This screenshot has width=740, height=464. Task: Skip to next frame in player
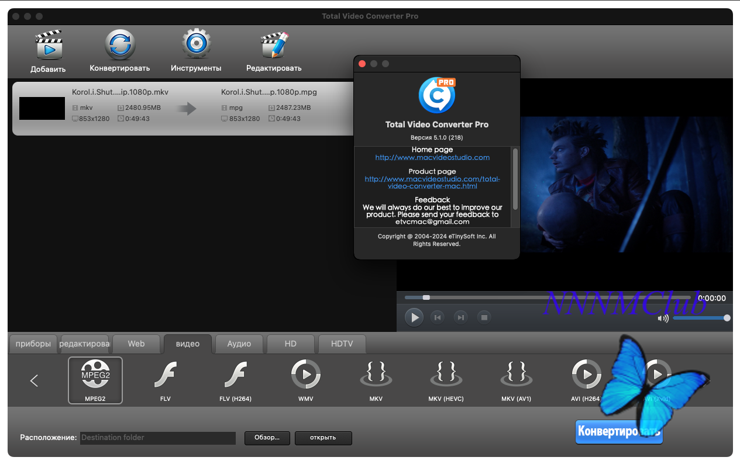point(461,317)
